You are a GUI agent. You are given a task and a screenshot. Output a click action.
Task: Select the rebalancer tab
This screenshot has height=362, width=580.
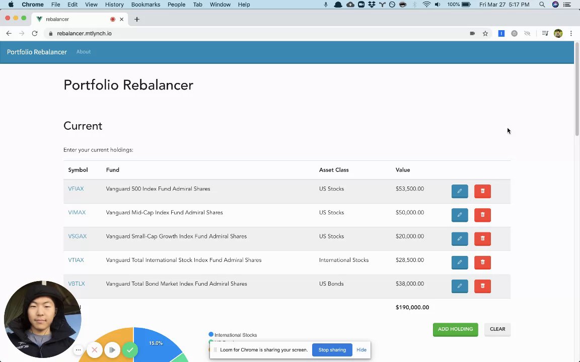pos(80,19)
